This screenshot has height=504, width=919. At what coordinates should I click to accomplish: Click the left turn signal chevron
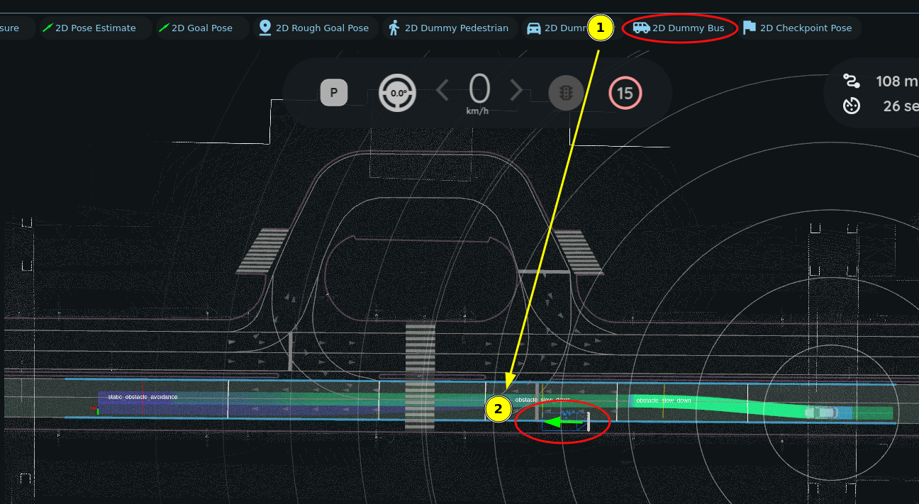tap(442, 91)
